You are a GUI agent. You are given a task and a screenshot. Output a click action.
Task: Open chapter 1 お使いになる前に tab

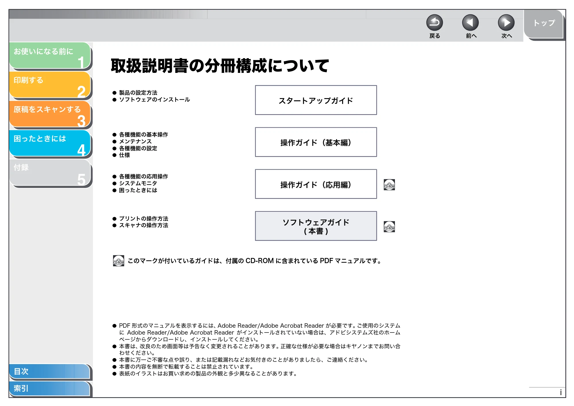(50, 56)
